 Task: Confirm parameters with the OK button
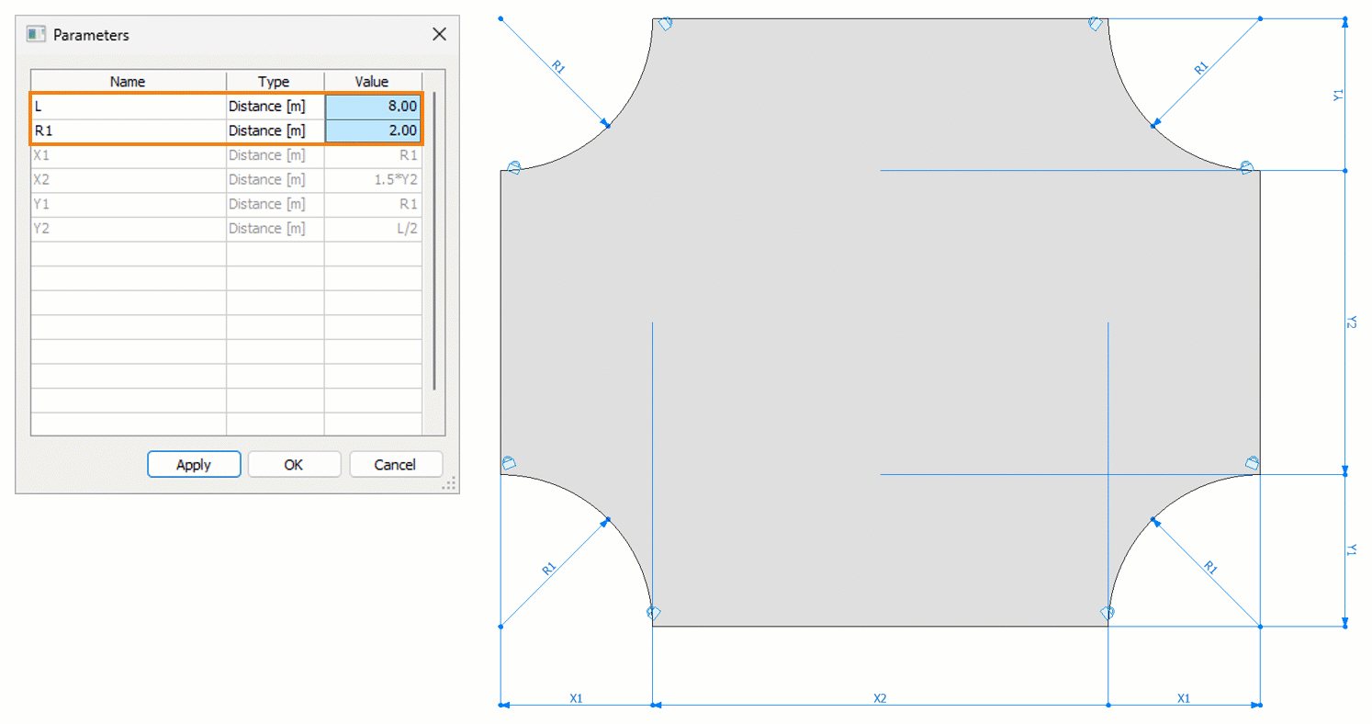(294, 464)
